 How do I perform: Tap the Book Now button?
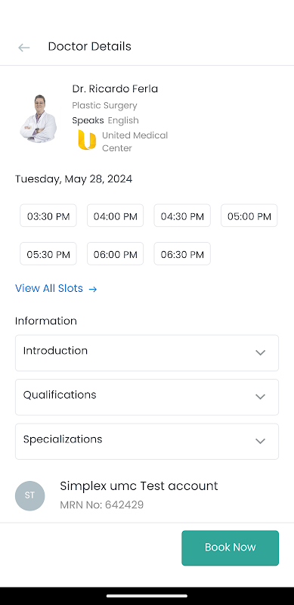(231, 548)
